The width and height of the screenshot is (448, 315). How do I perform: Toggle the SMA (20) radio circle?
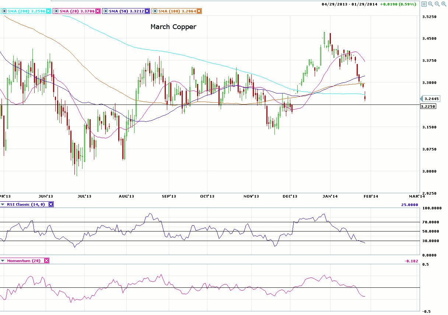click(x=56, y=11)
